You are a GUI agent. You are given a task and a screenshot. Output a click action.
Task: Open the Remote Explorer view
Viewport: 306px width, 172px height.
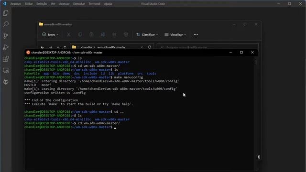pyautogui.click(x=6, y=70)
